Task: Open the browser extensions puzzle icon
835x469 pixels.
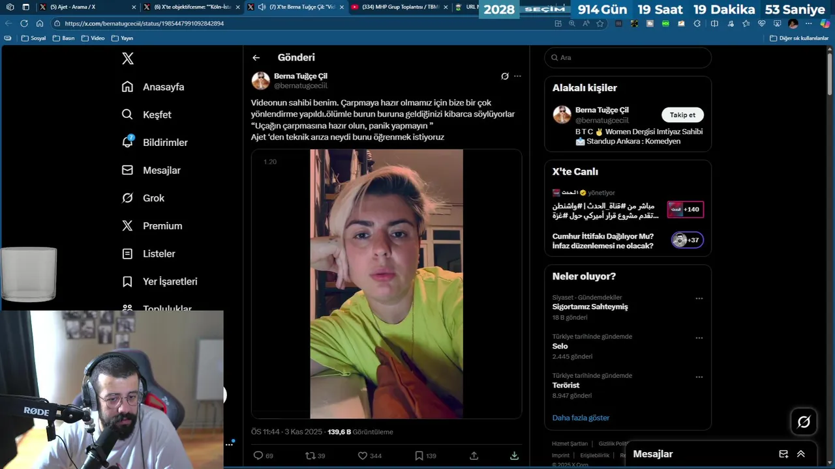Action: click(697, 23)
